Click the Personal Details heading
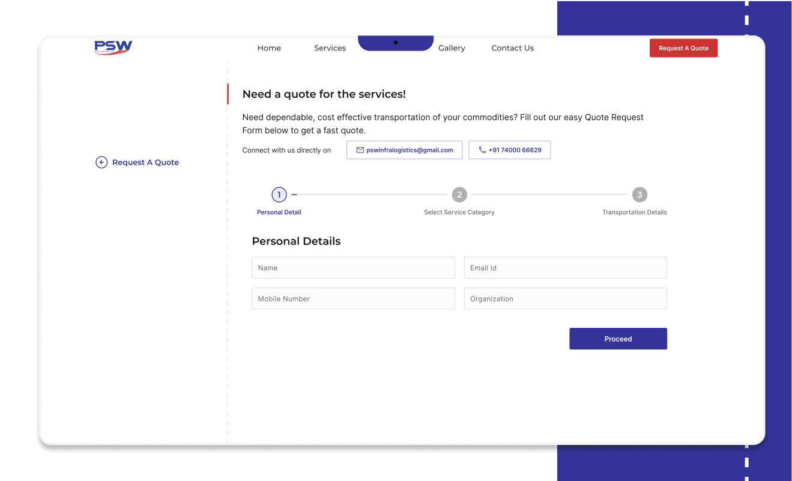The width and height of the screenshot is (792, 481). click(296, 241)
